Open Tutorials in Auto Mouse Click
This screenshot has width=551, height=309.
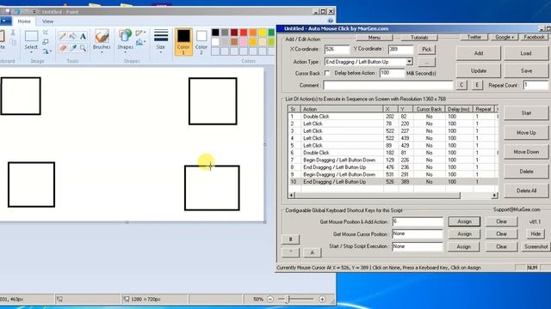click(x=419, y=38)
